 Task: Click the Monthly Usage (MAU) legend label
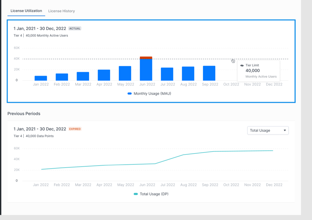[x=152, y=93]
